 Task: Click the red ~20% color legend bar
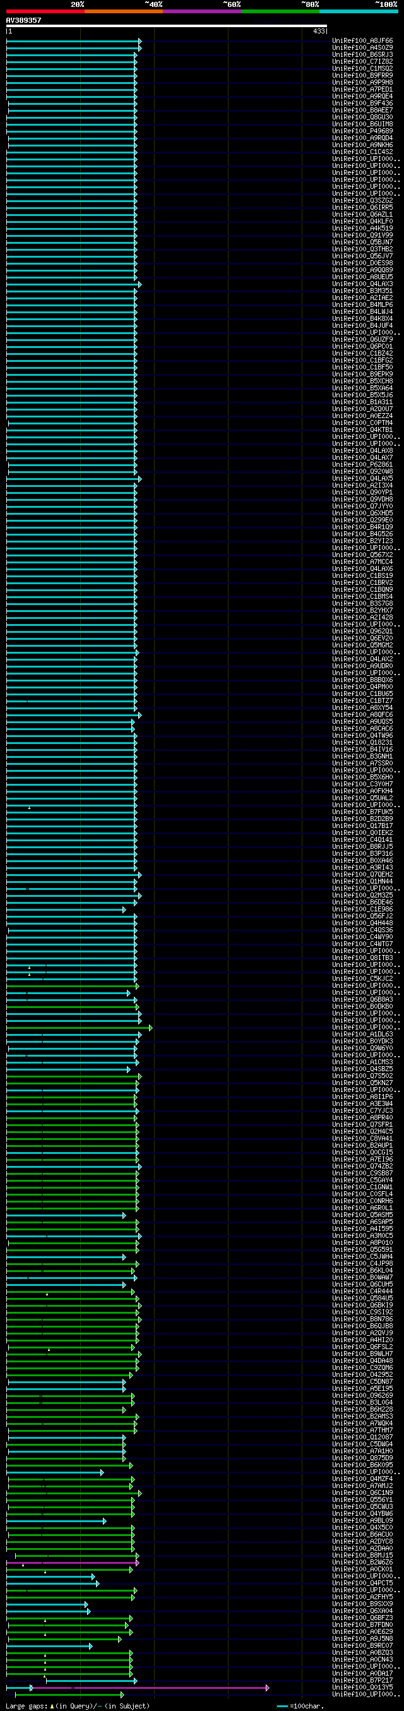(45, 11)
